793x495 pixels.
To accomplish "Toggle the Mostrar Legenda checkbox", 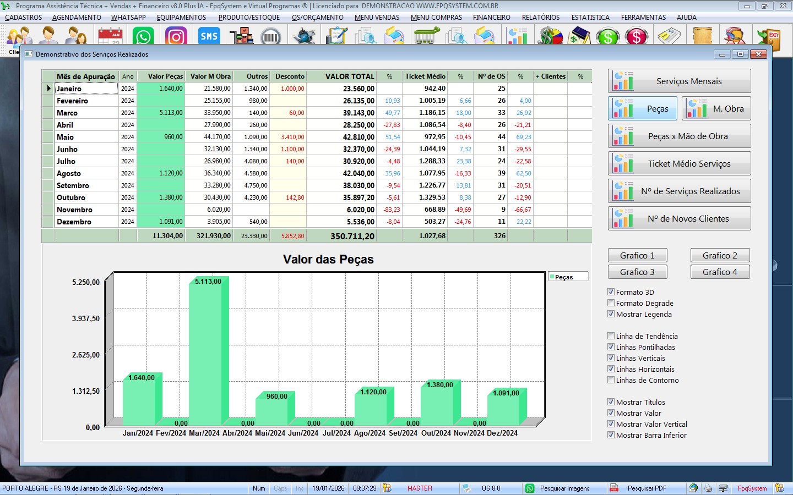I will [x=611, y=314].
